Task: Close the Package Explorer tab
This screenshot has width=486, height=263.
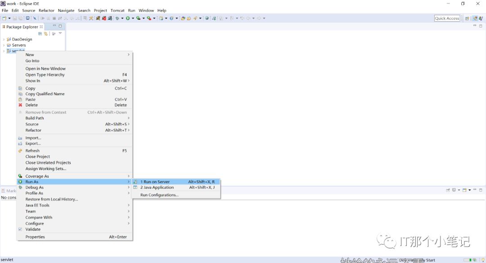Action: pyautogui.click(x=41, y=27)
